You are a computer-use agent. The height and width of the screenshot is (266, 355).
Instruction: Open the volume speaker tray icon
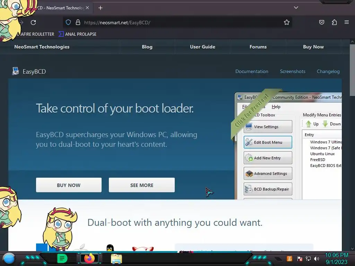click(317, 258)
